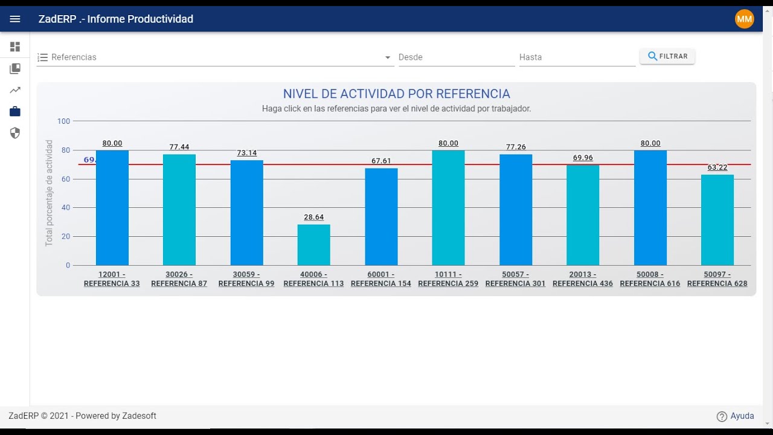Viewport: 773px width, 435px height.
Task: Click the bar valued 28.64
Action: pos(314,245)
